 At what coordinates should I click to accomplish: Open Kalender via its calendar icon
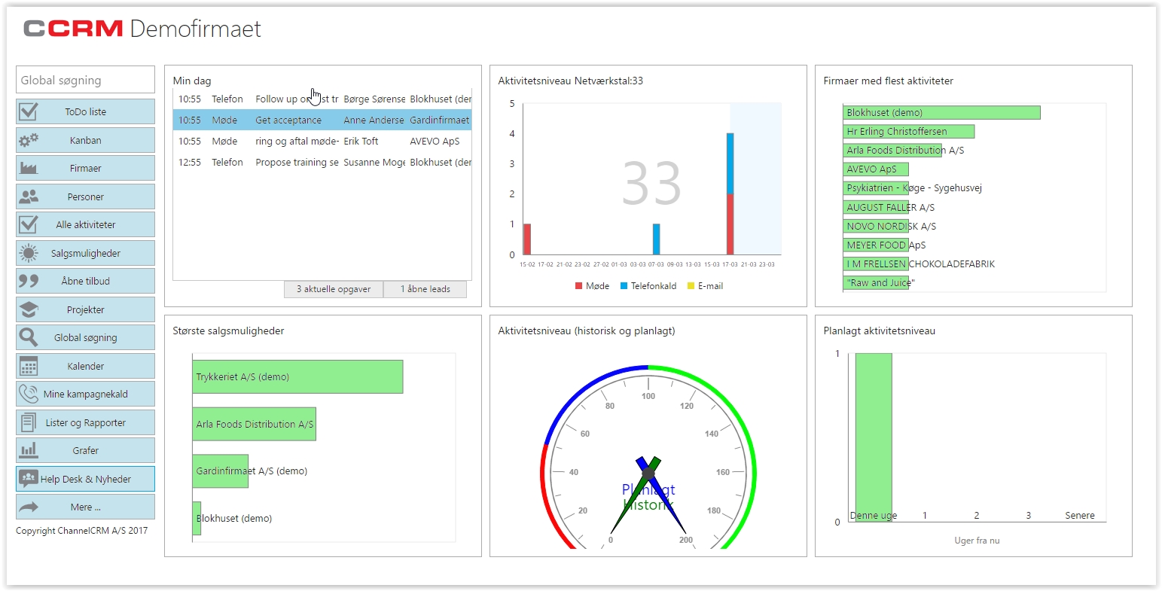point(29,366)
